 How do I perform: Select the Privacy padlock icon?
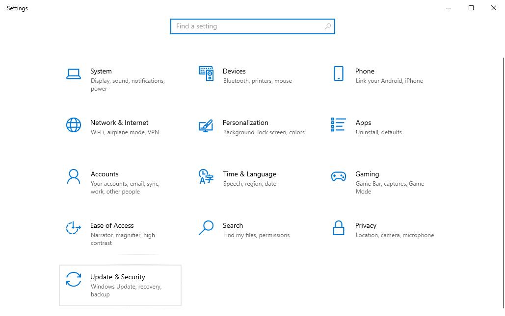[x=338, y=228]
